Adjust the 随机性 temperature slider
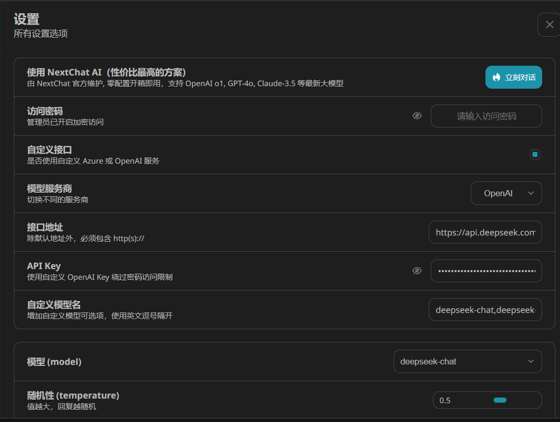 click(500, 400)
